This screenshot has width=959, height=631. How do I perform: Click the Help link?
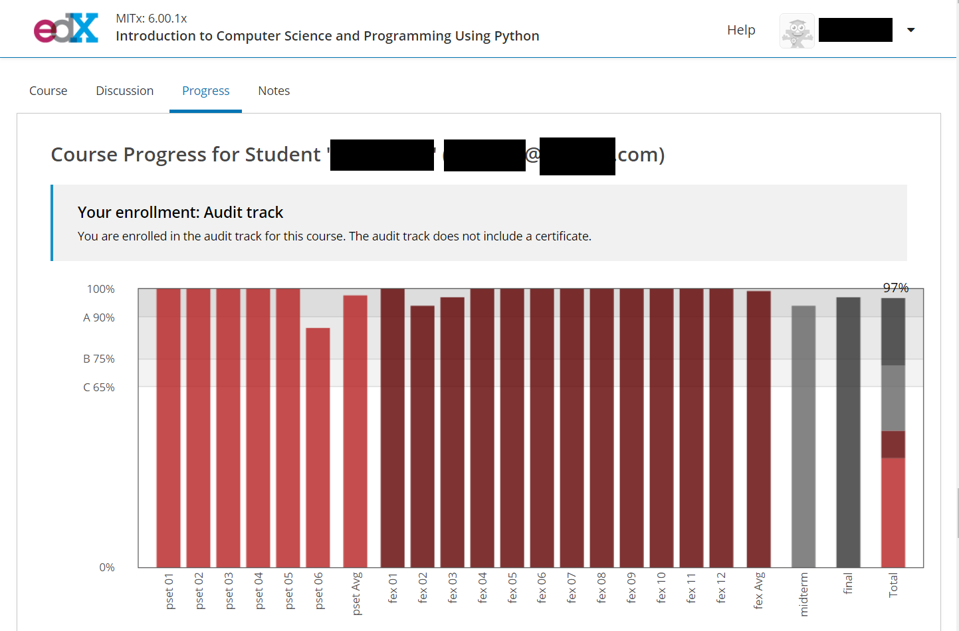point(741,30)
